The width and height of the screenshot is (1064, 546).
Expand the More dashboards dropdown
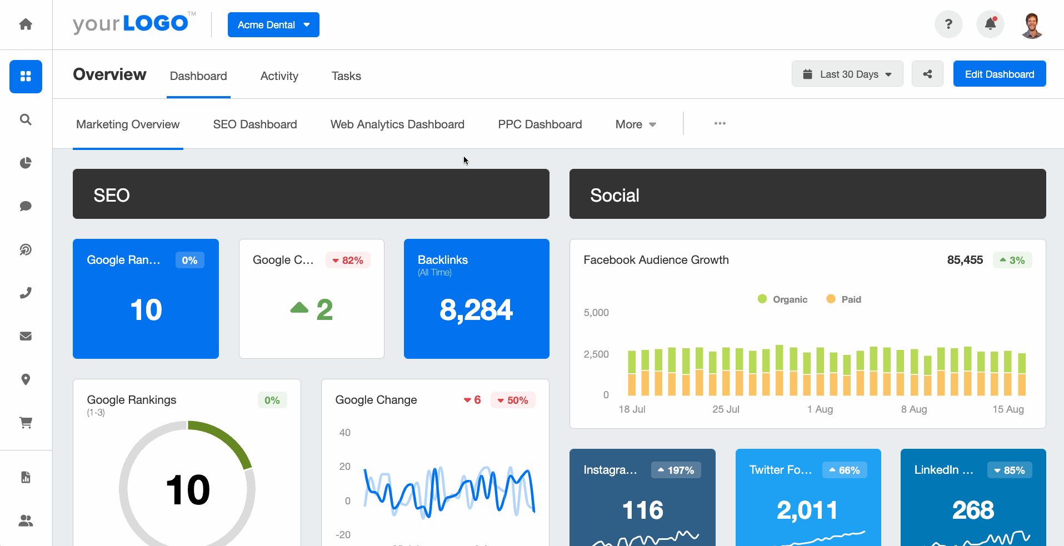(635, 124)
